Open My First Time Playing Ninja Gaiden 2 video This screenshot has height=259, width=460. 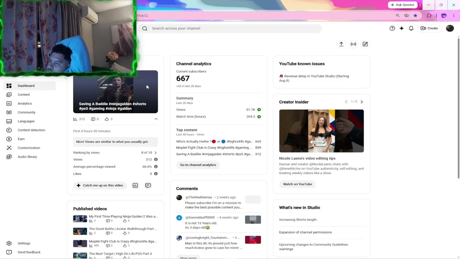coord(123,217)
